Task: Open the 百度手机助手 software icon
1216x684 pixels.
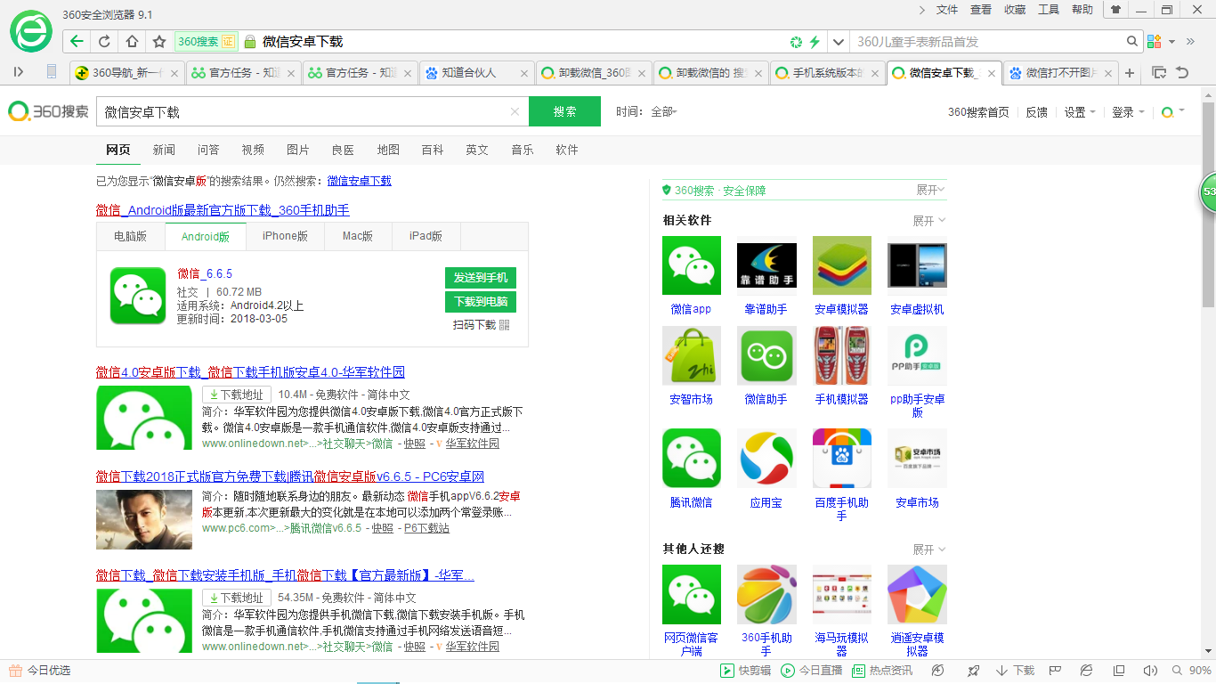Action: 842,459
